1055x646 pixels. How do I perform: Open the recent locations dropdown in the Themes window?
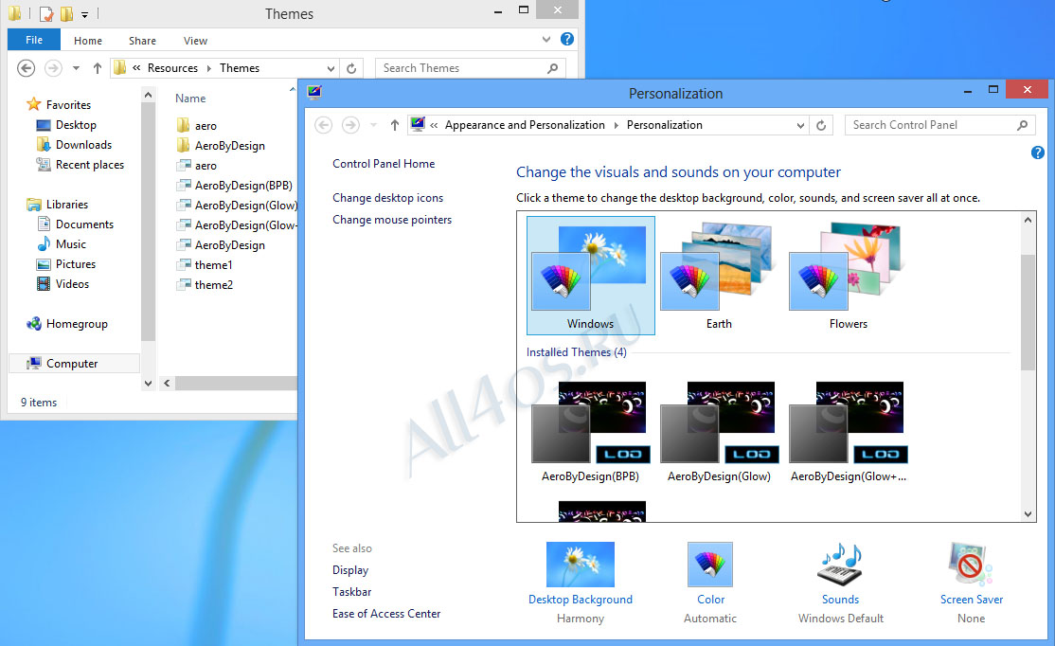point(76,68)
